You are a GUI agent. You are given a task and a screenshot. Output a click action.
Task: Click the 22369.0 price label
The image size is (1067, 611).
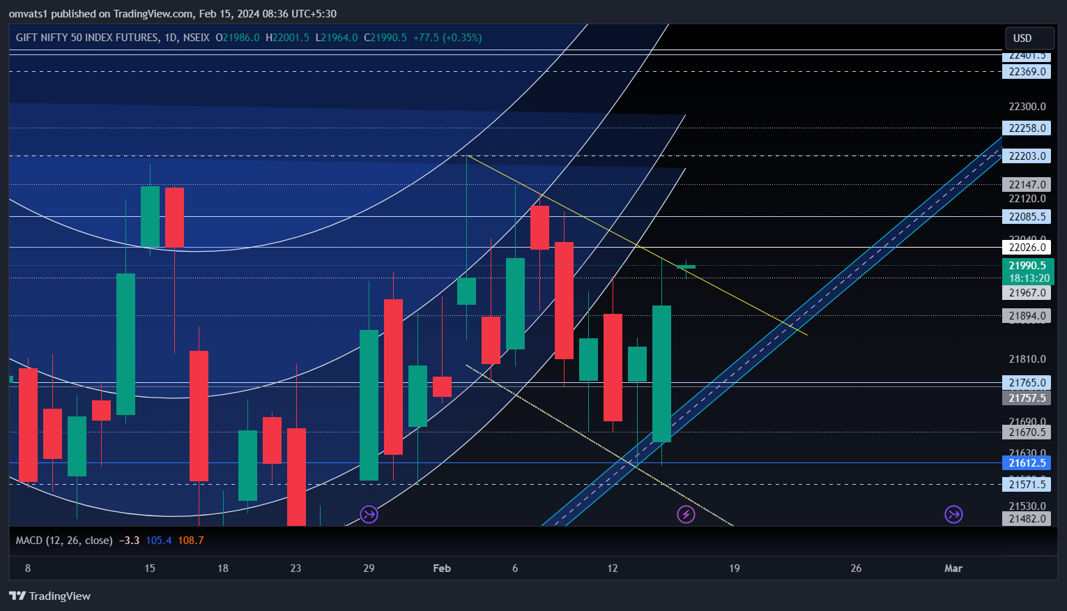pos(1027,72)
